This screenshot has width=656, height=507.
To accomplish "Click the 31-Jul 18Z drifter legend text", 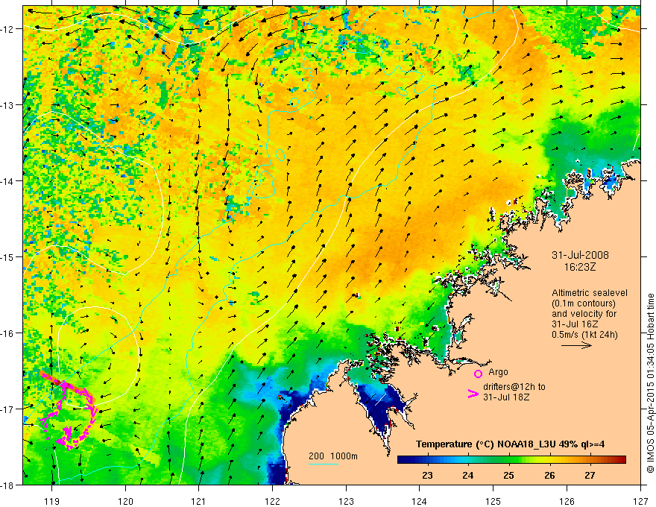I will (506, 397).
